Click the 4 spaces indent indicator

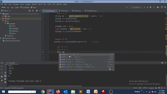[x=151, y=88]
